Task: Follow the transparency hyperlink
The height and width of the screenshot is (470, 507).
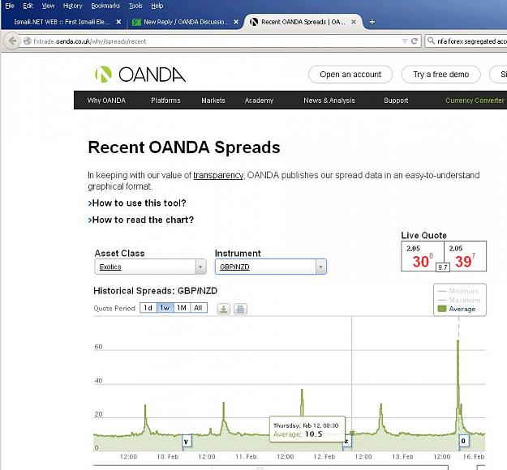Action: click(218, 175)
